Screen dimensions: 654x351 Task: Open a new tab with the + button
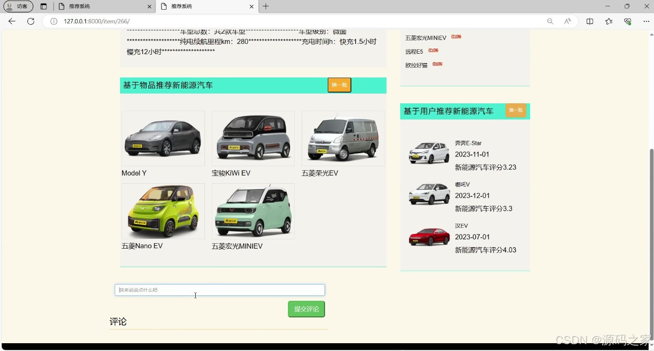coord(266,6)
